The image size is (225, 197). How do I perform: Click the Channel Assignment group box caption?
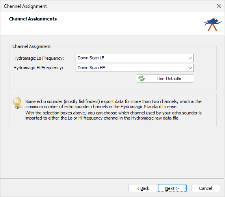[x=32, y=46]
